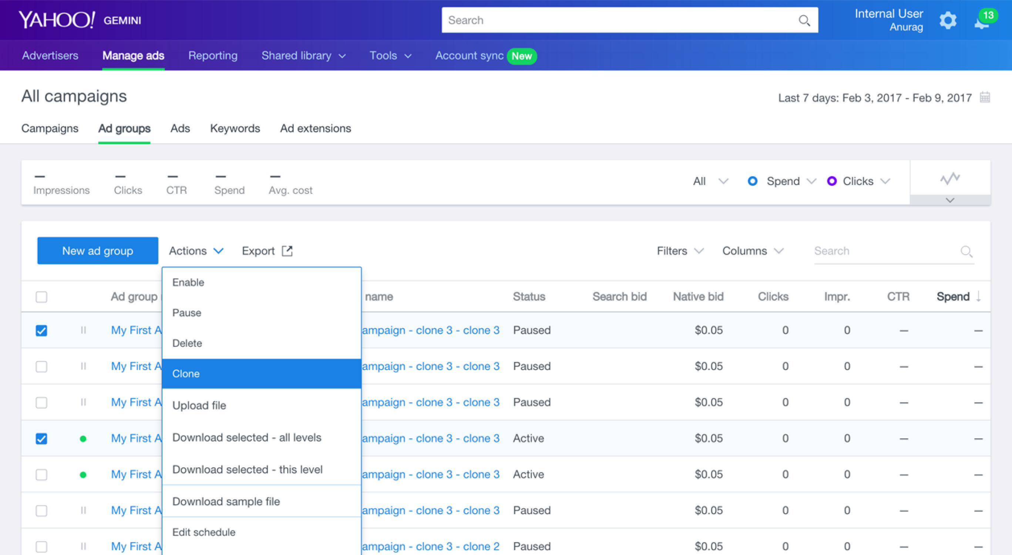Click the pause status icon in third row
The height and width of the screenshot is (555, 1012).
coord(83,402)
